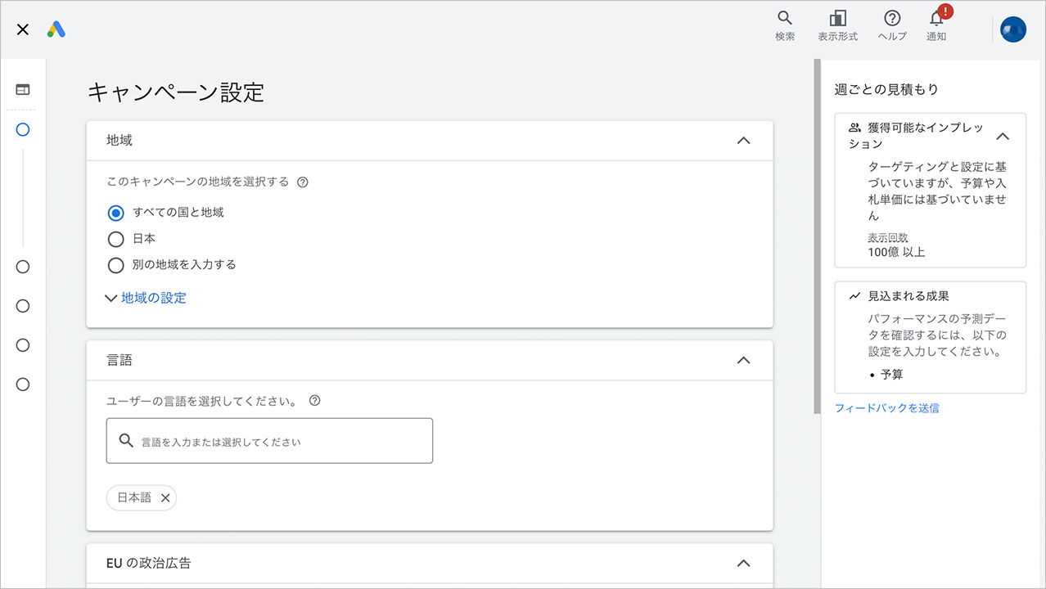The width and height of the screenshot is (1046, 589).
Task: Open the account profile avatar
Action: pyautogui.click(x=1012, y=29)
